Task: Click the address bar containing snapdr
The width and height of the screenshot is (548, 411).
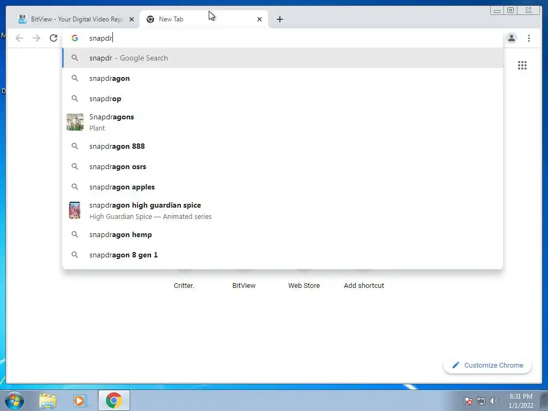Action: coord(283,38)
